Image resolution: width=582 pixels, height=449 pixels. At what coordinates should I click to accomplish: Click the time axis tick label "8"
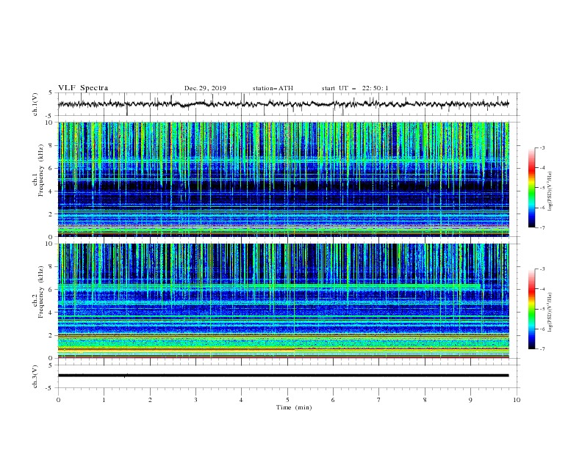(x=425, y=400)
